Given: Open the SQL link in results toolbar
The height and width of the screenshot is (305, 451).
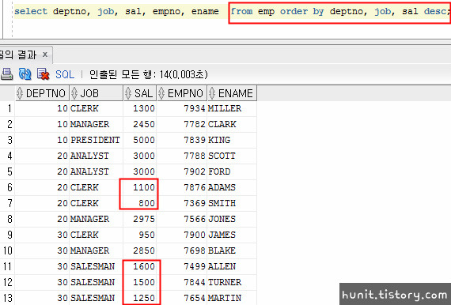Looking at the screenshot, I should [x=65, y=74].
